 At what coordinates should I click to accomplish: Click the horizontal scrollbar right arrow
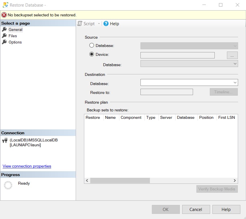coord(235,181)
